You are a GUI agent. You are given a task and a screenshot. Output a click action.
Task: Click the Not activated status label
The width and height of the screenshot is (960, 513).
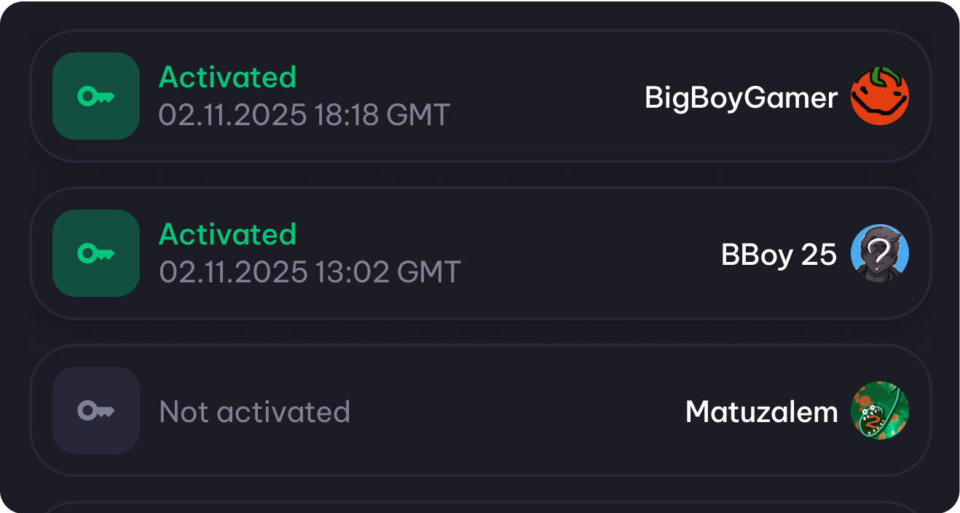coord(254,412)
